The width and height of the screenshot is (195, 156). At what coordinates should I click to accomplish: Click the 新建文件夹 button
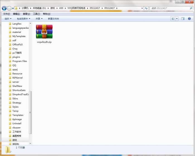[53, 19]
